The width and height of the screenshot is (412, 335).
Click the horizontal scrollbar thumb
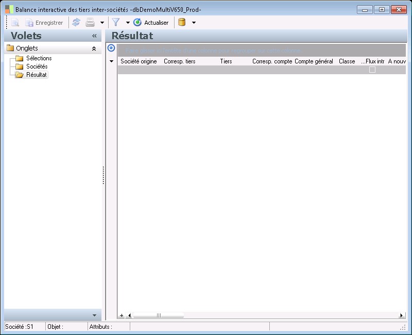tap(159, 315)
